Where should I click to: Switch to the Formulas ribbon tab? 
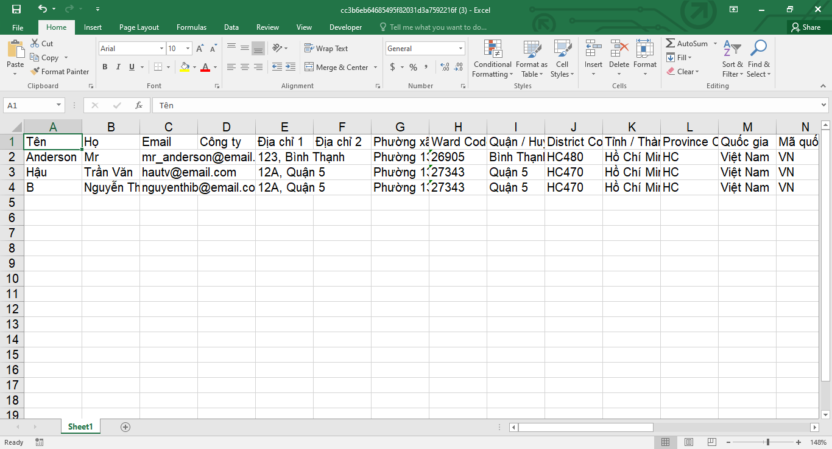coord(191,27)
